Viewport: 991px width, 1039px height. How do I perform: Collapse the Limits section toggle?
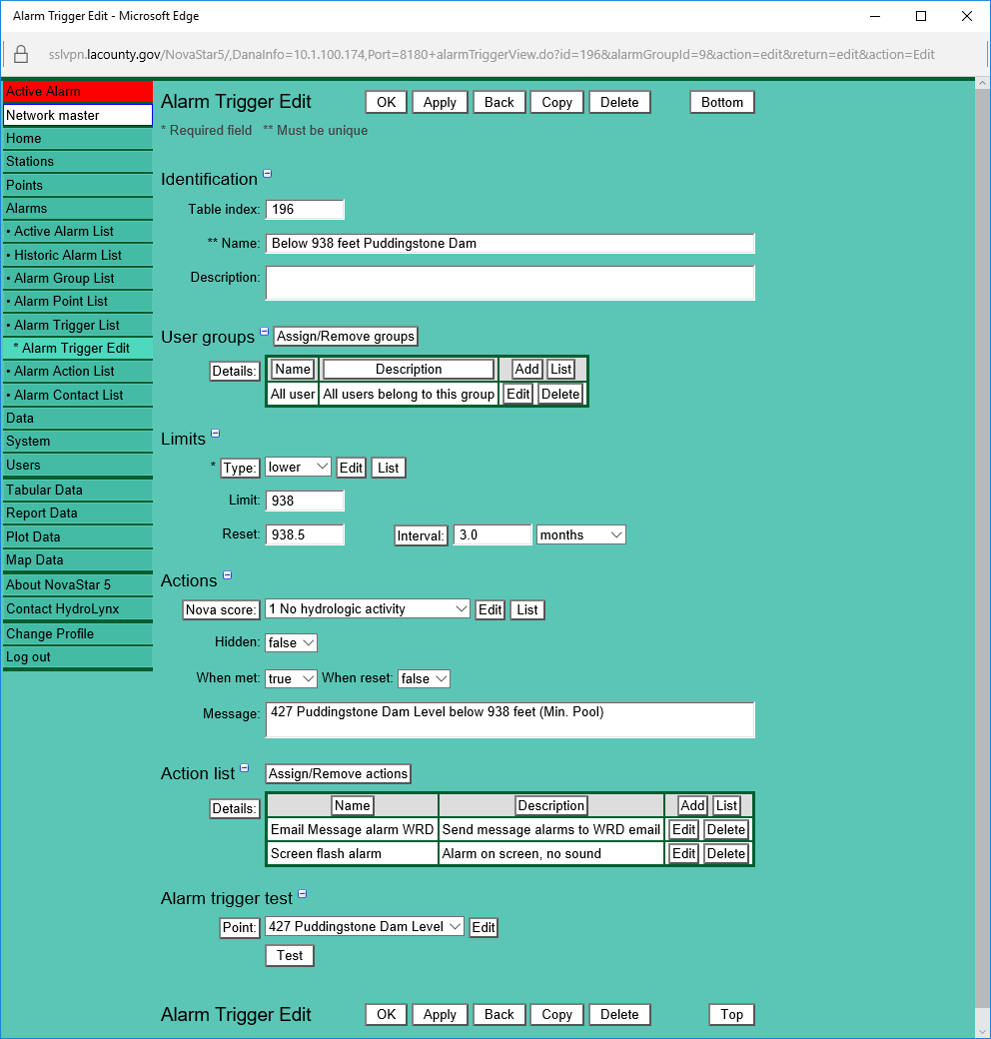[215, 435]
